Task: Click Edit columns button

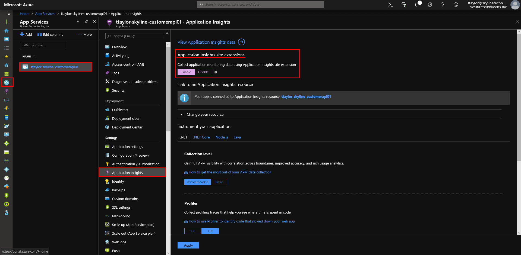Action: coord(50,34)
